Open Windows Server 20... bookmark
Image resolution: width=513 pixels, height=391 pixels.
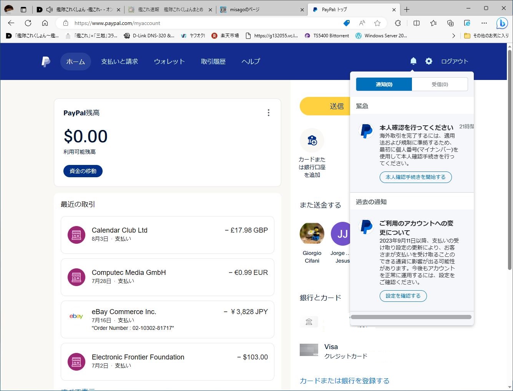click(381, 36)
